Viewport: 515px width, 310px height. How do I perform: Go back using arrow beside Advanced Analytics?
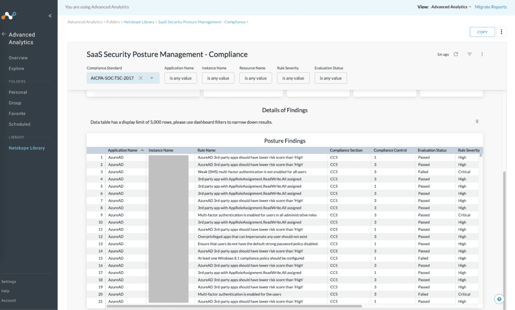point(4,34)
